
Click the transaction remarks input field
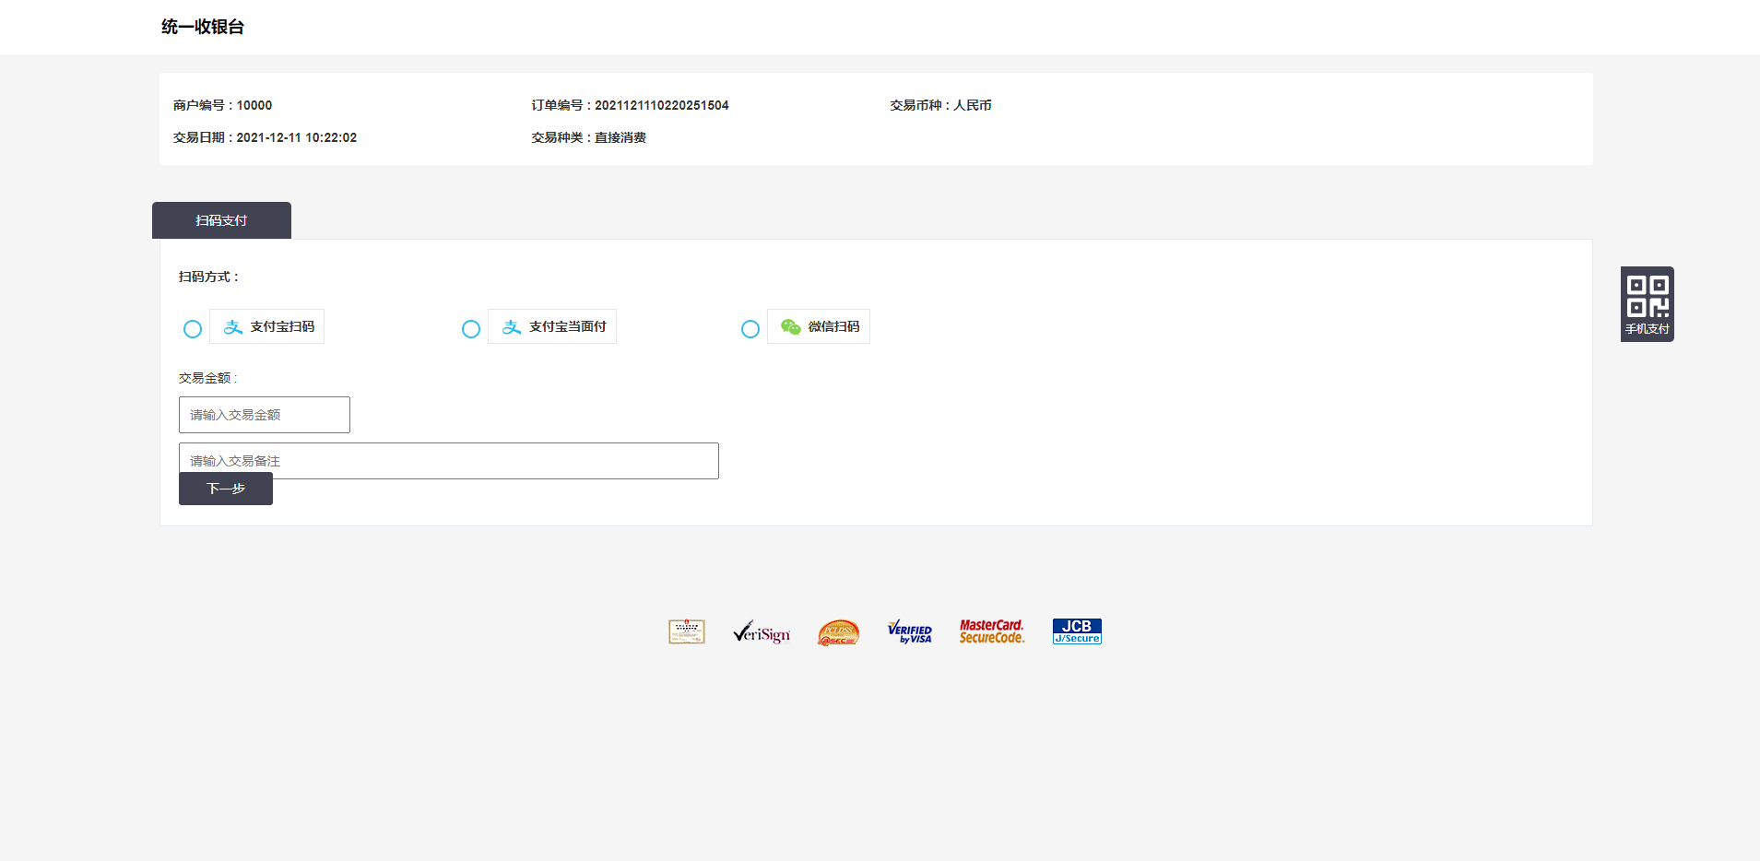click(448, 460)
